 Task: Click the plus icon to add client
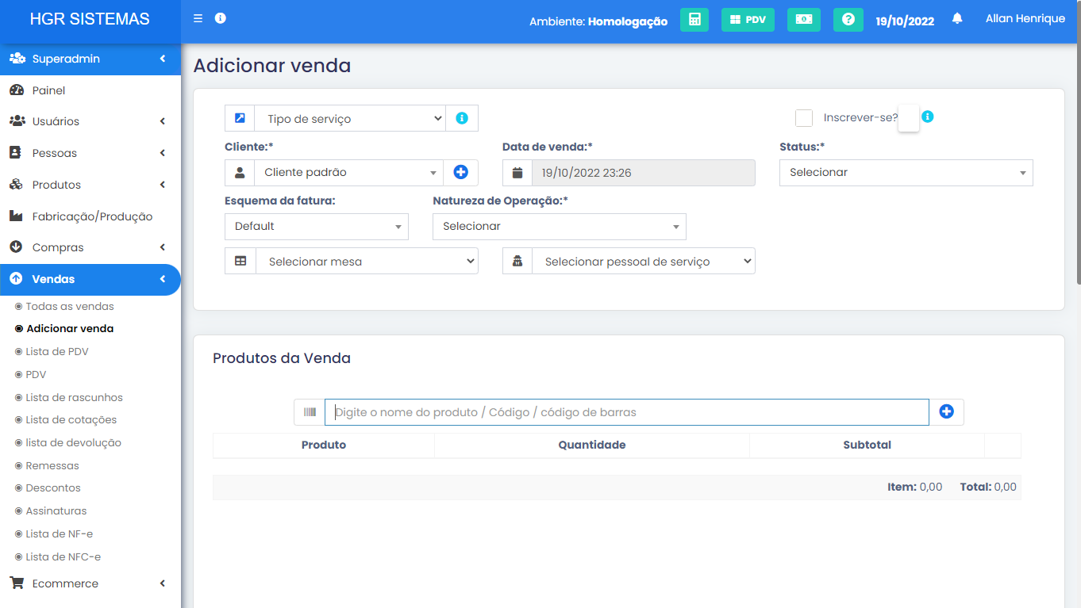tap(460, 172)
